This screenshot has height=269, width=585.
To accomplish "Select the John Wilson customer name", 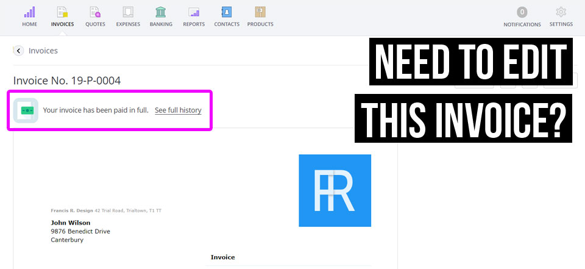I will click(x=71, y=223).
